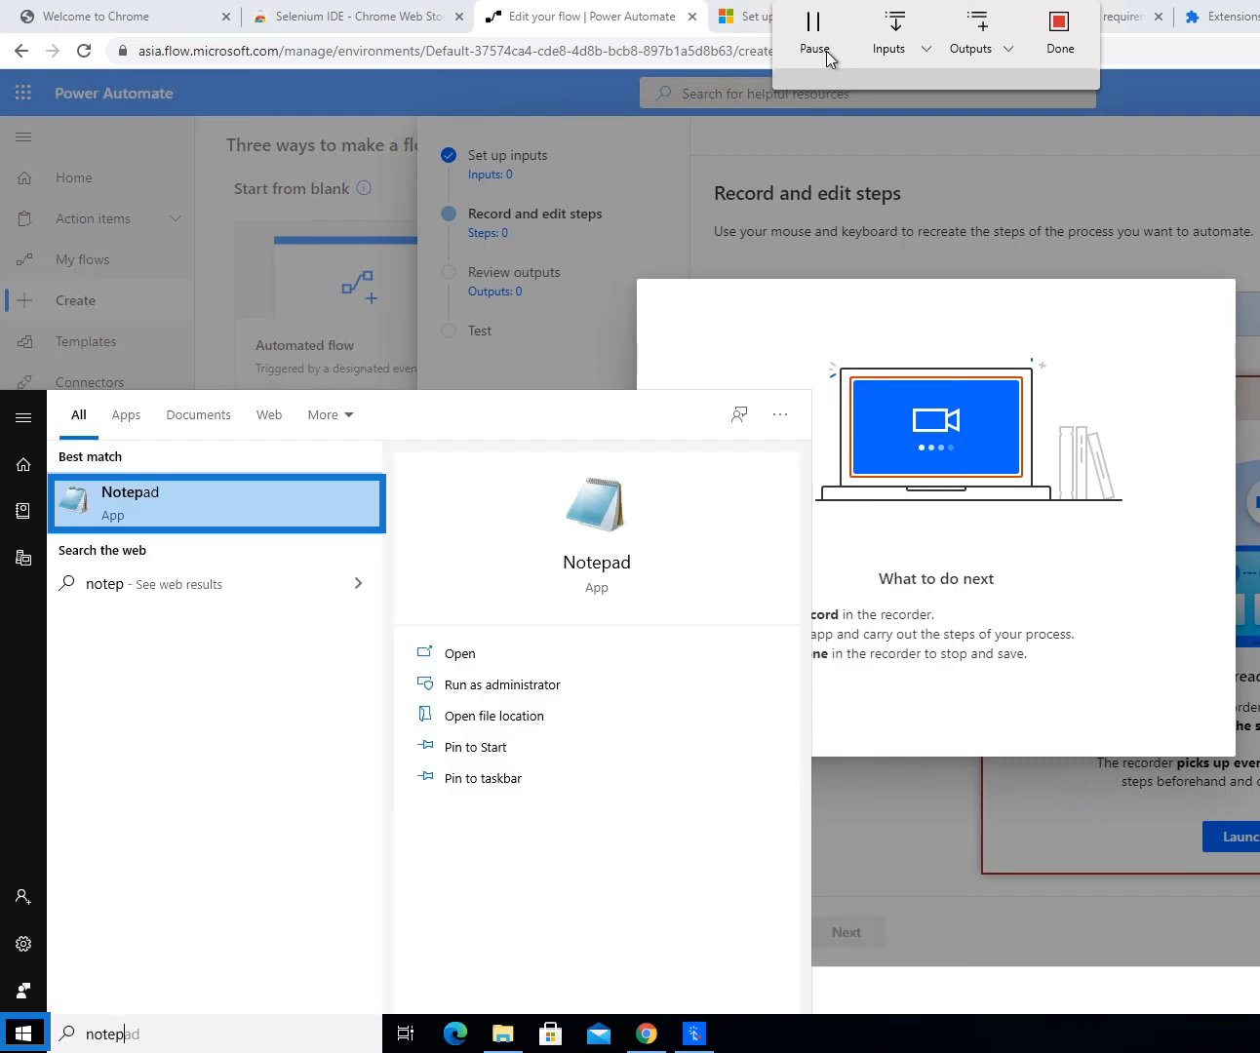Click the large Notepad icon in preview
The height and width of the screenshot is (1053, 1260).
point(596,504)
